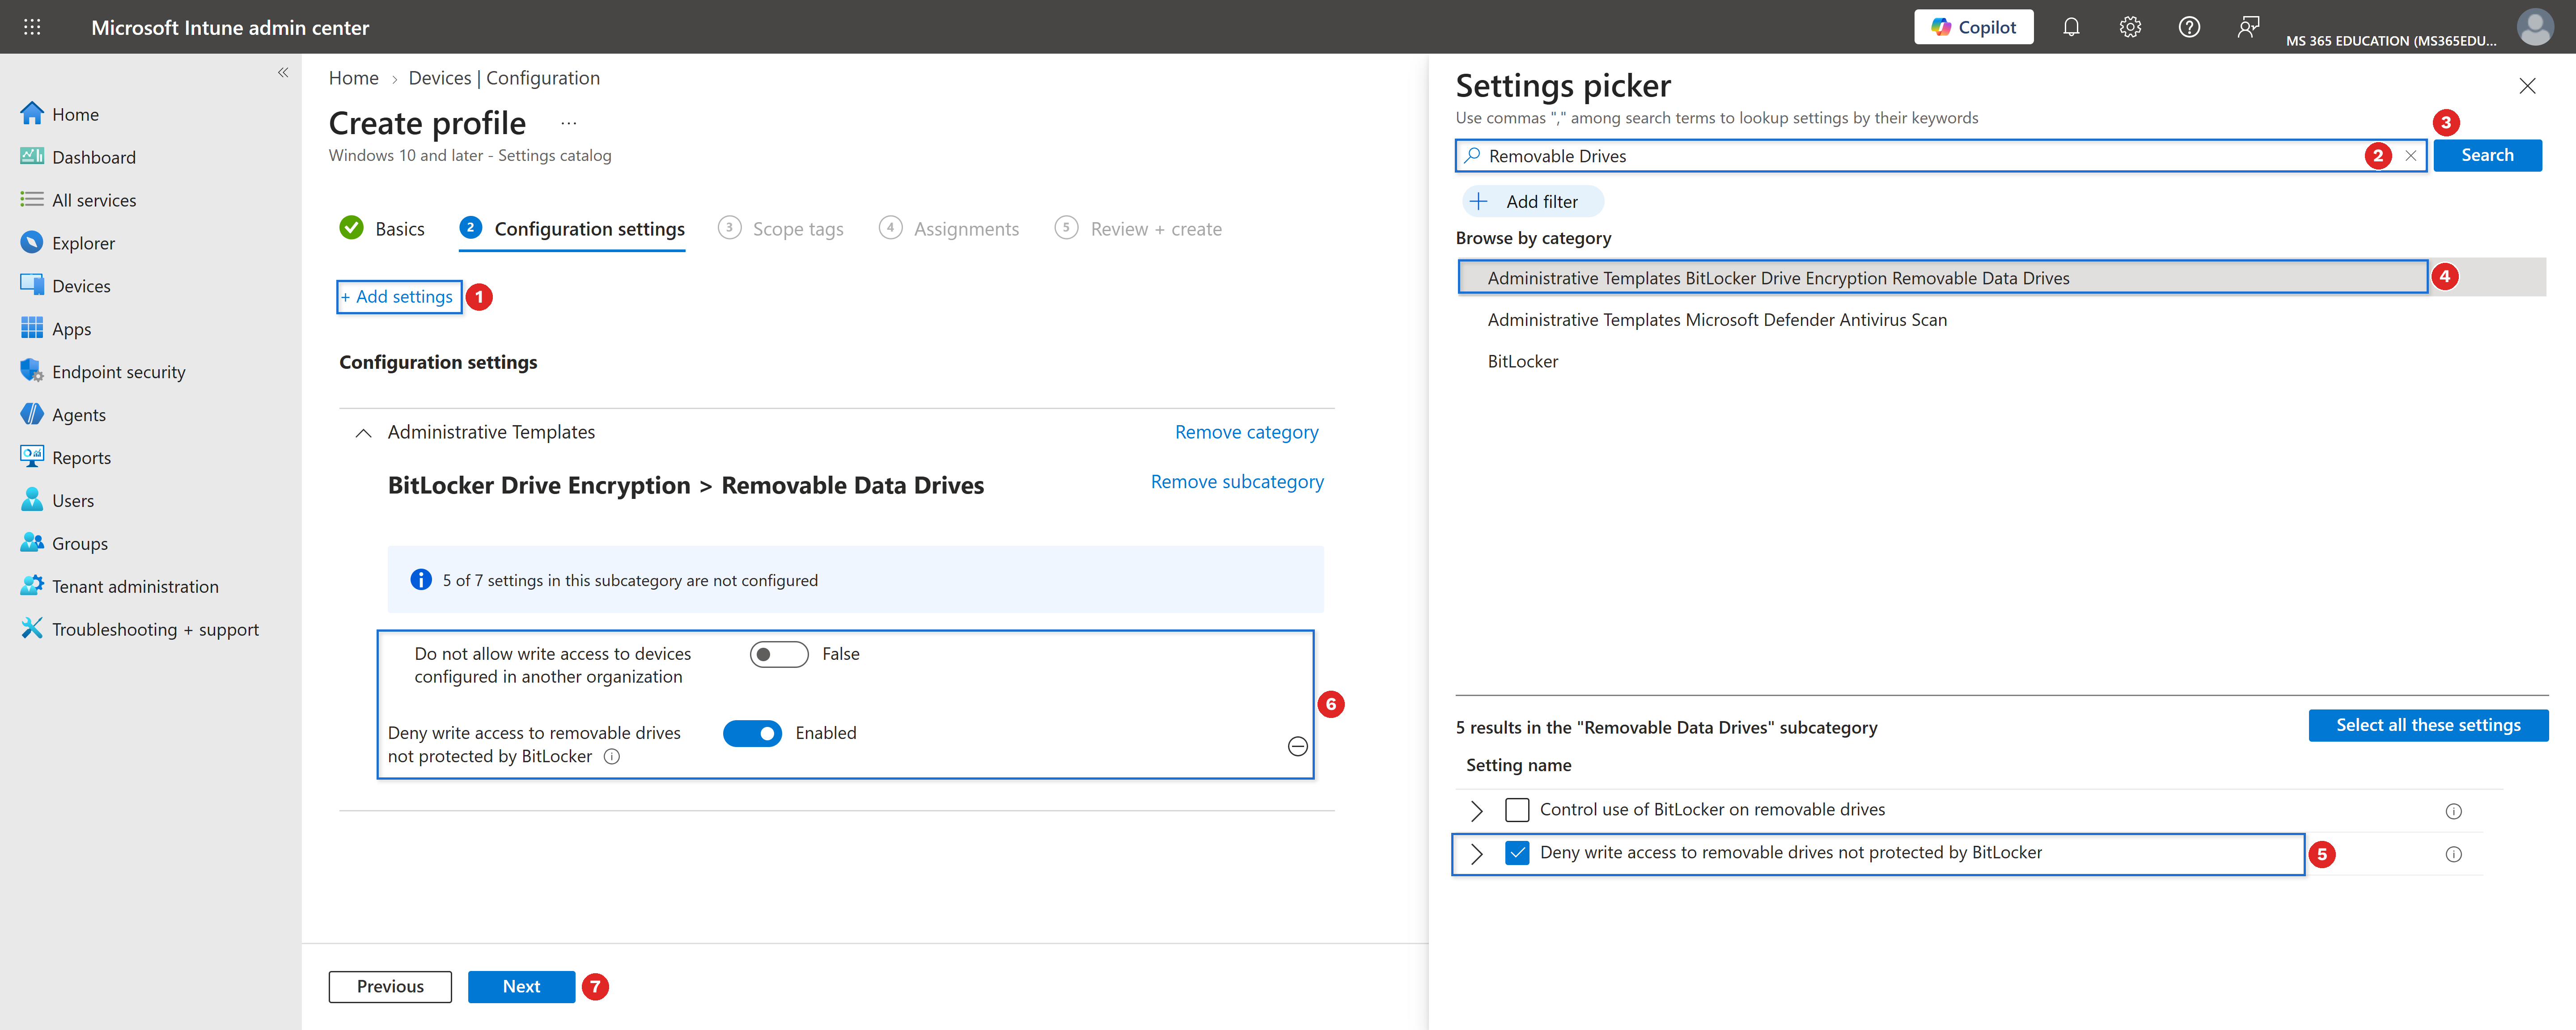Click Remove subcategory link

pyautogui.click(x=1237, y=482)
